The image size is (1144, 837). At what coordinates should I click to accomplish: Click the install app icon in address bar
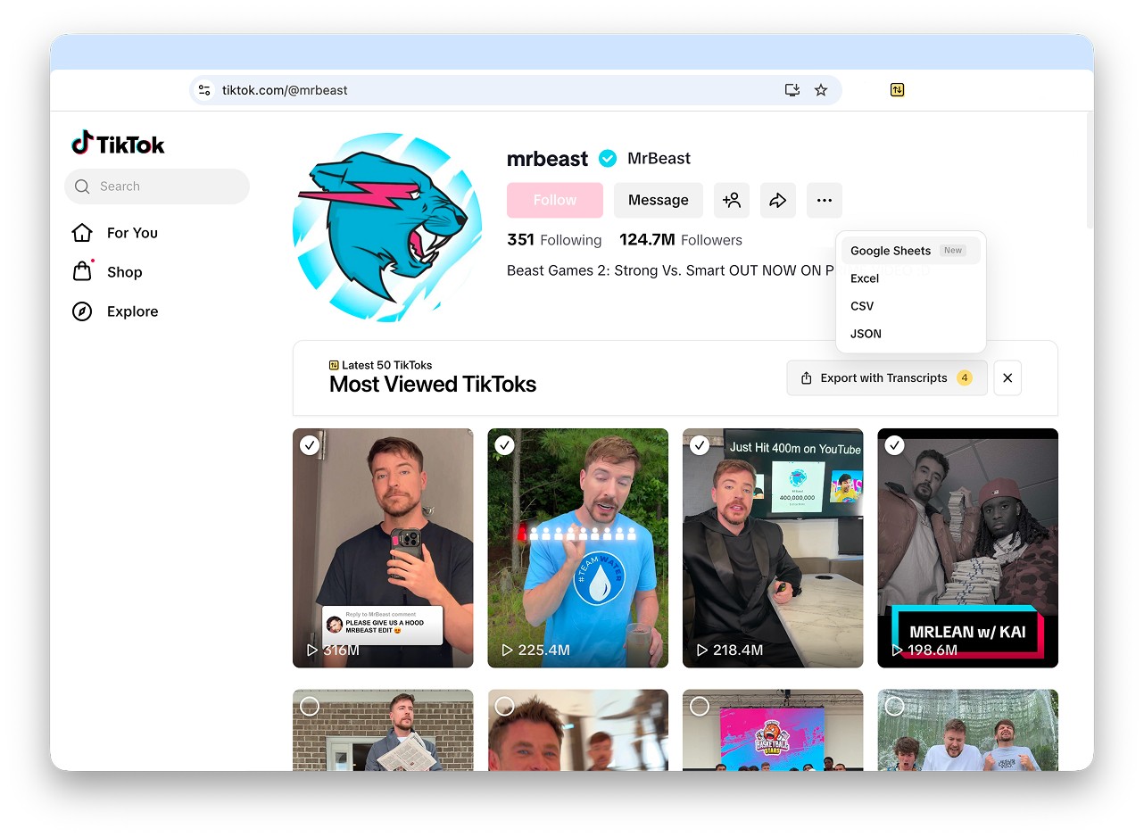792,90
